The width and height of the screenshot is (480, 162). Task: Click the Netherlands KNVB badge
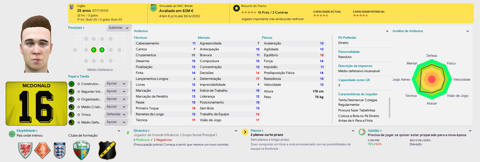click(43, 150)
